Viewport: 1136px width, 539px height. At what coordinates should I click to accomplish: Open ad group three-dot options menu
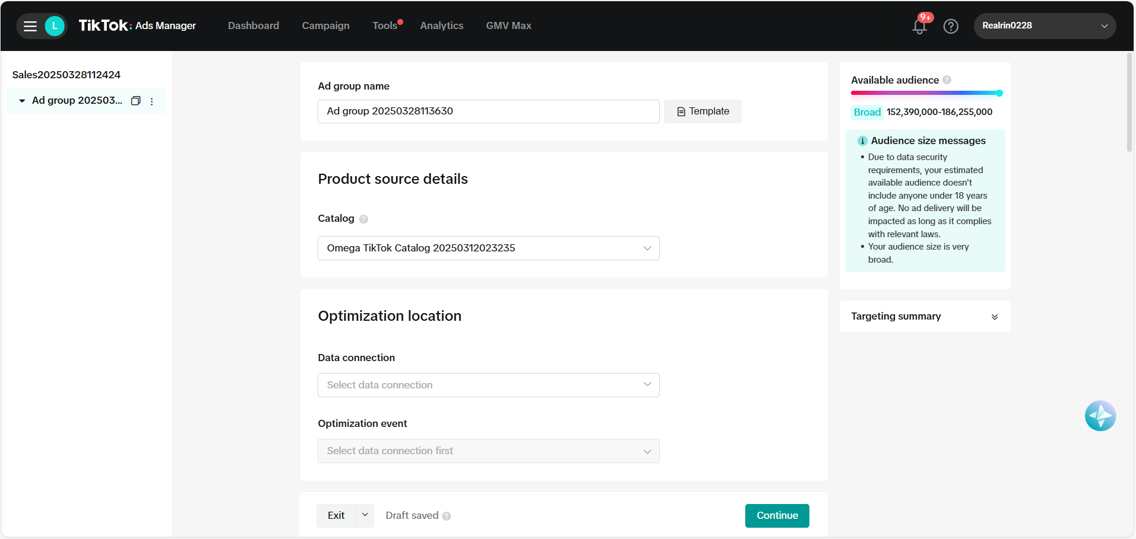(152, 101)
